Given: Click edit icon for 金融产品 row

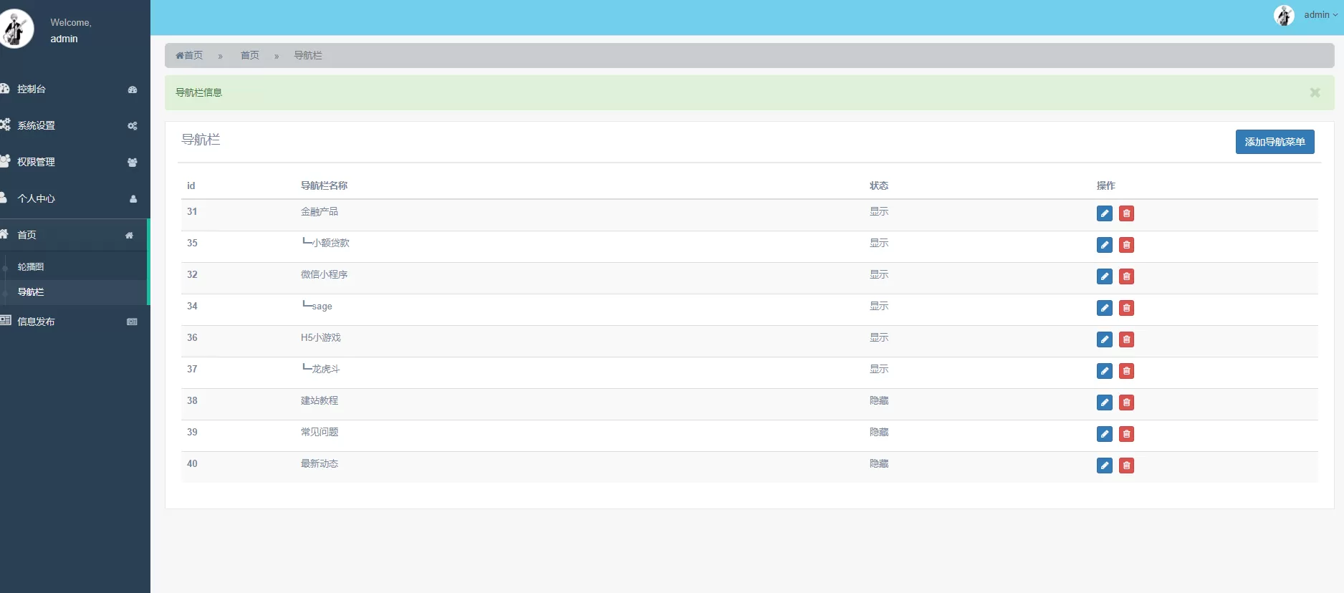Looking at the screenshot, I should (x=1104, y=213).
